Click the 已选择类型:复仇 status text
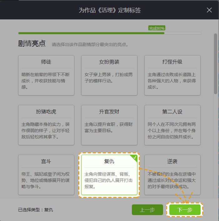 click(36, 210)
